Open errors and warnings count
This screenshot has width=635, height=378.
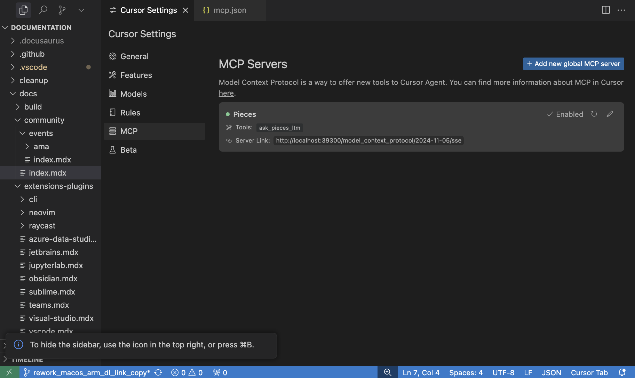pos(187,372)
